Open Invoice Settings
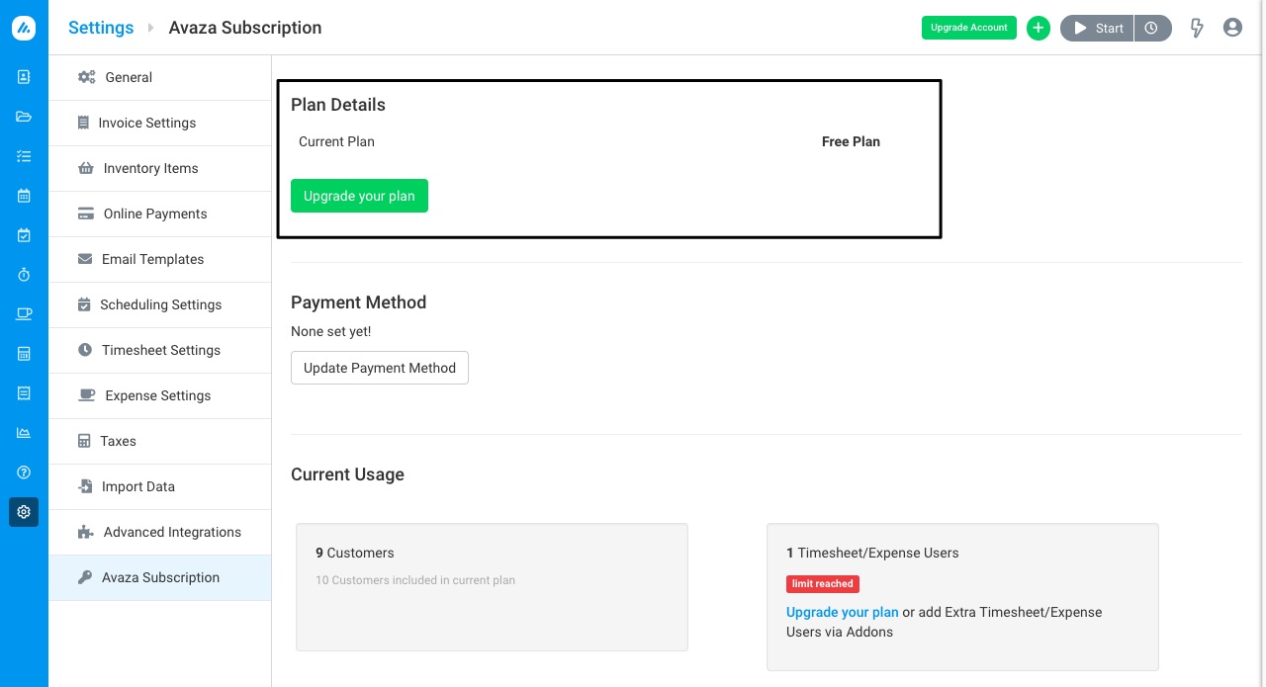The height and width of the screenshot is (687, 1266). pyautogui.click(x=160, y=123)
